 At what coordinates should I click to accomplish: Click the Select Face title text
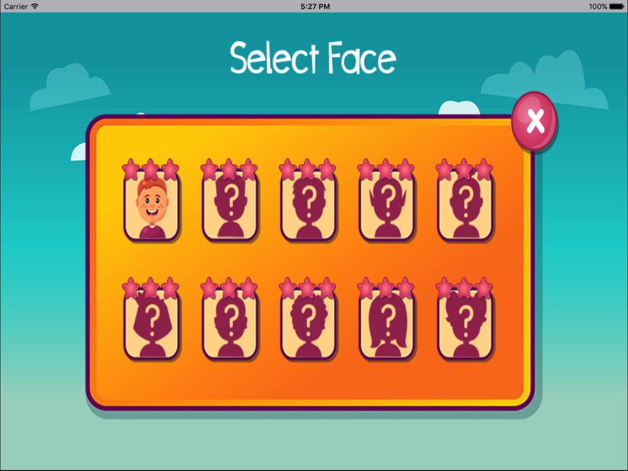click(313, 58)
